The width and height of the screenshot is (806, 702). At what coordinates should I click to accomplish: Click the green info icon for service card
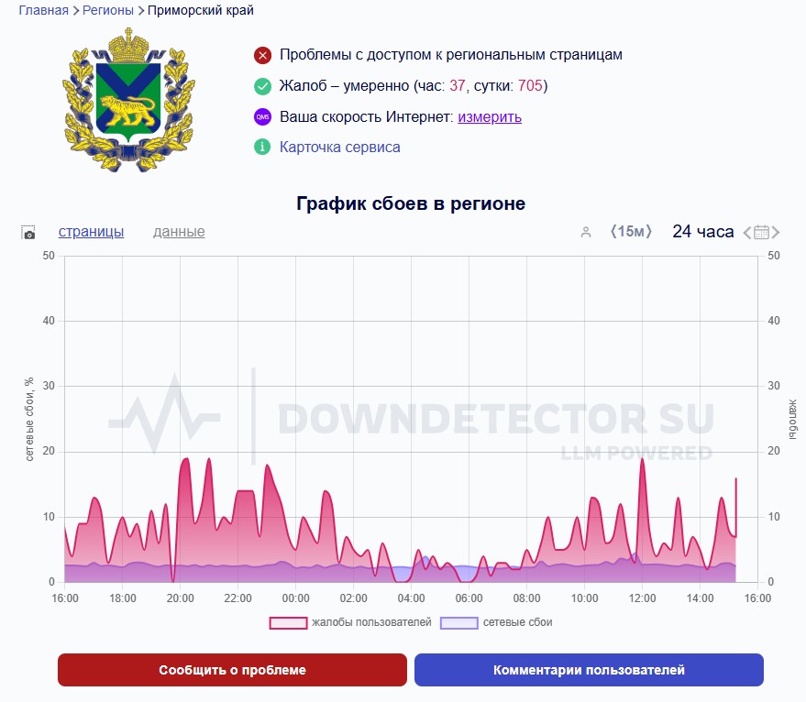click(x=263, y=148)
